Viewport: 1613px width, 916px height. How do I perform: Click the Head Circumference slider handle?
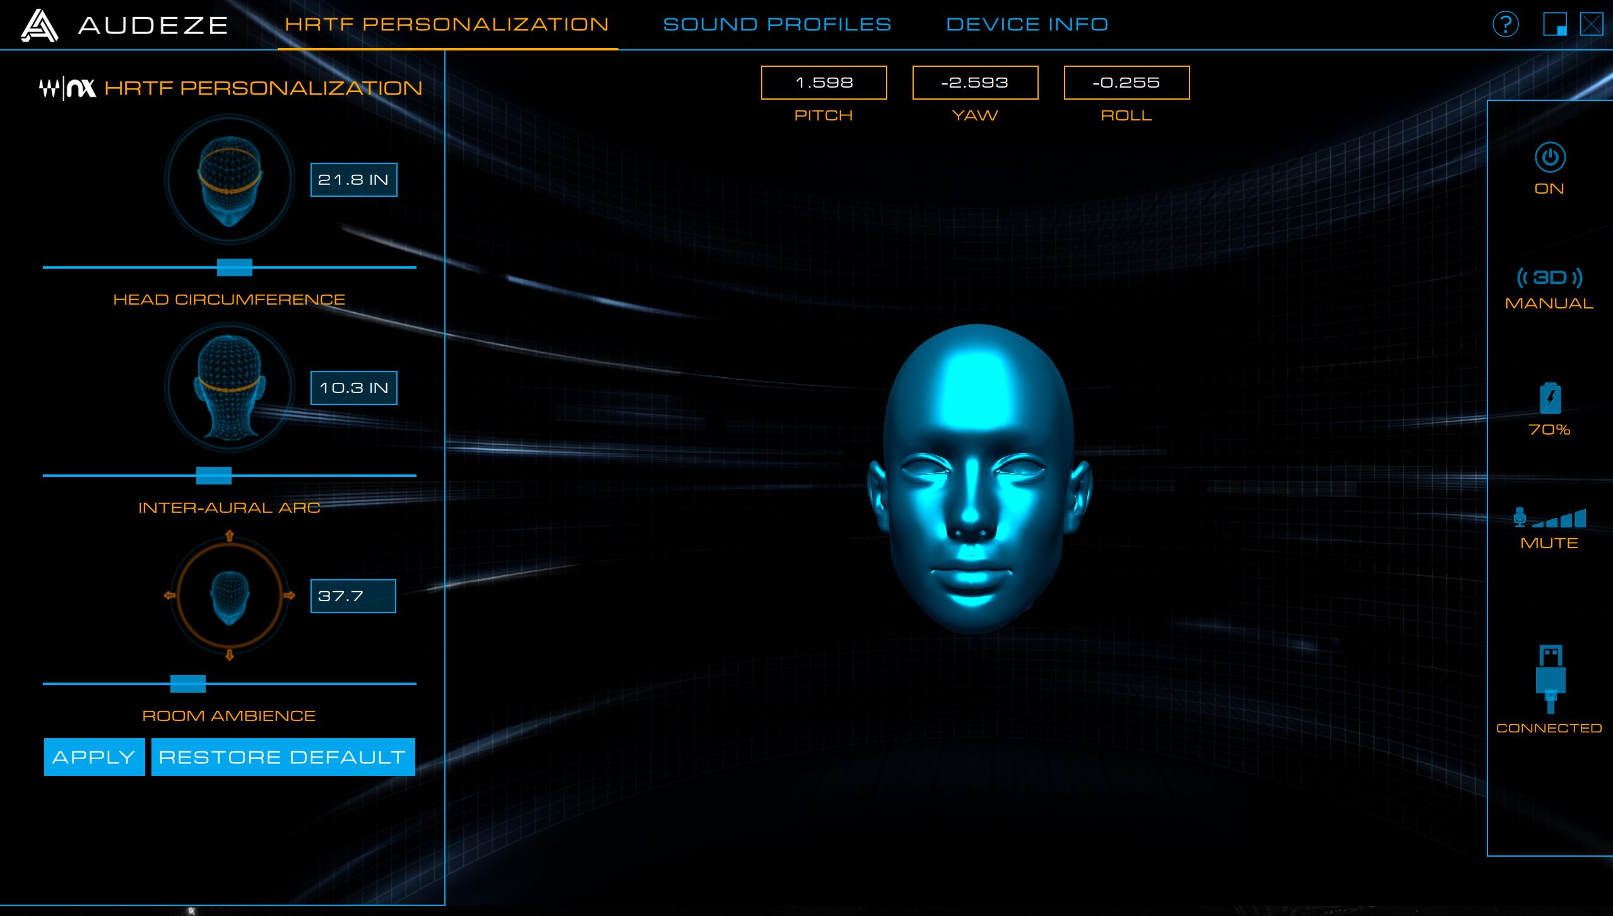[235, 267]
